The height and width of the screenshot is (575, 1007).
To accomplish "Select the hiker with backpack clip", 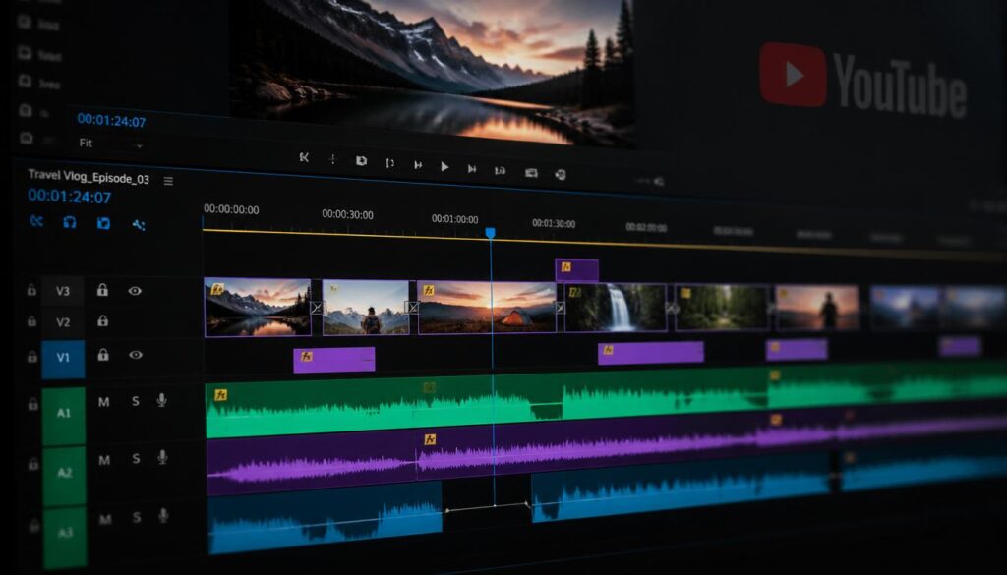I will (366, 307).
